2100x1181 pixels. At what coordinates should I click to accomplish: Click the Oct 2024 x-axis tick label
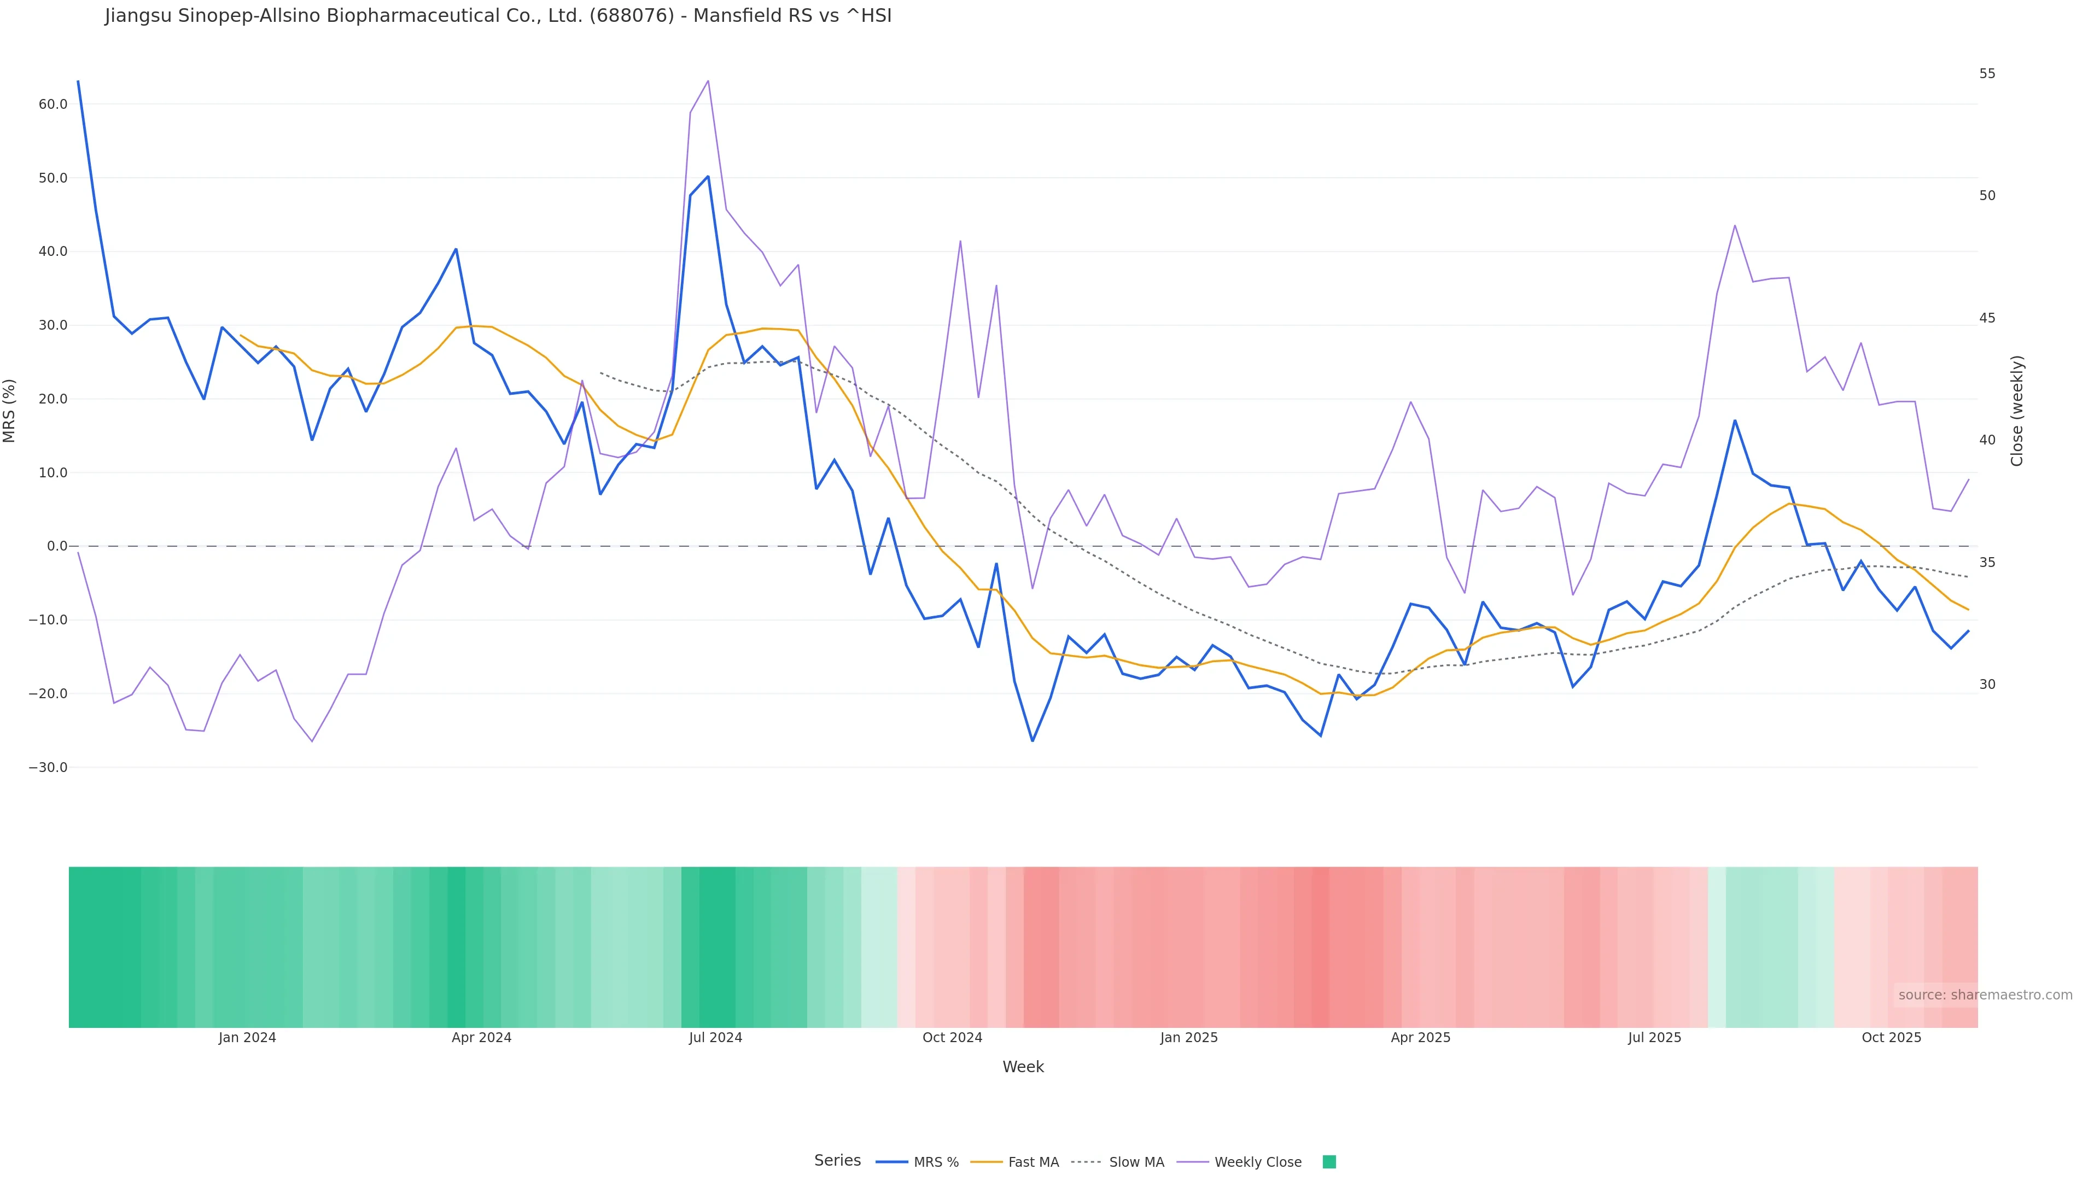pyautogui.click(x=952, y=1038)
